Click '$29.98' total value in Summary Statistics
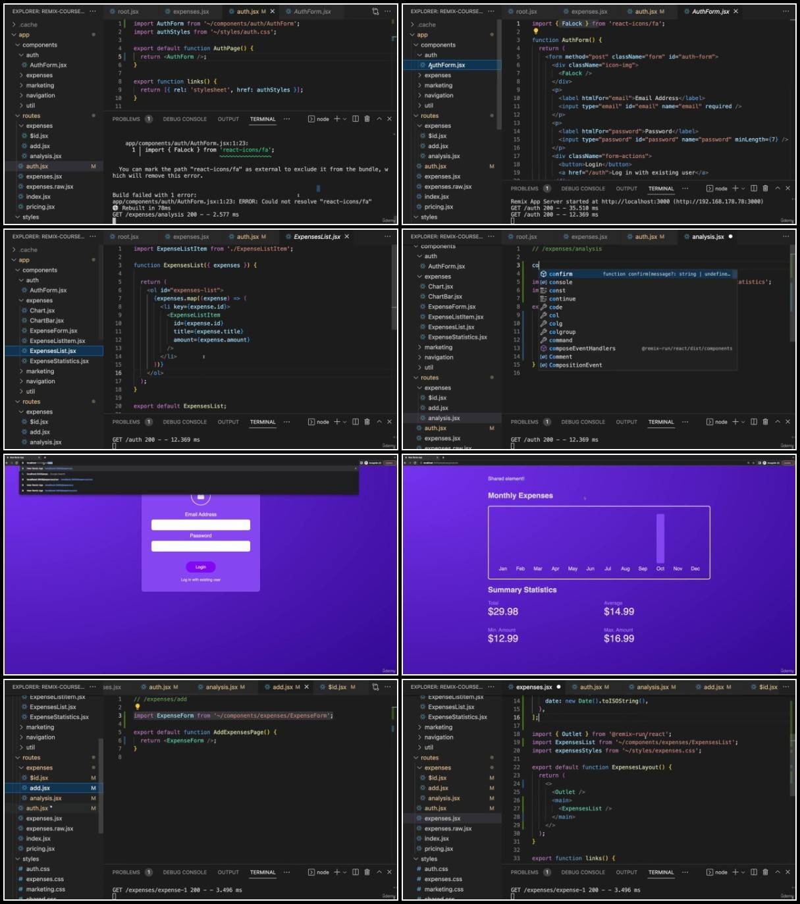Image resolution: width=800 pixels, height=904 pixels. click(x=503, y=612)
